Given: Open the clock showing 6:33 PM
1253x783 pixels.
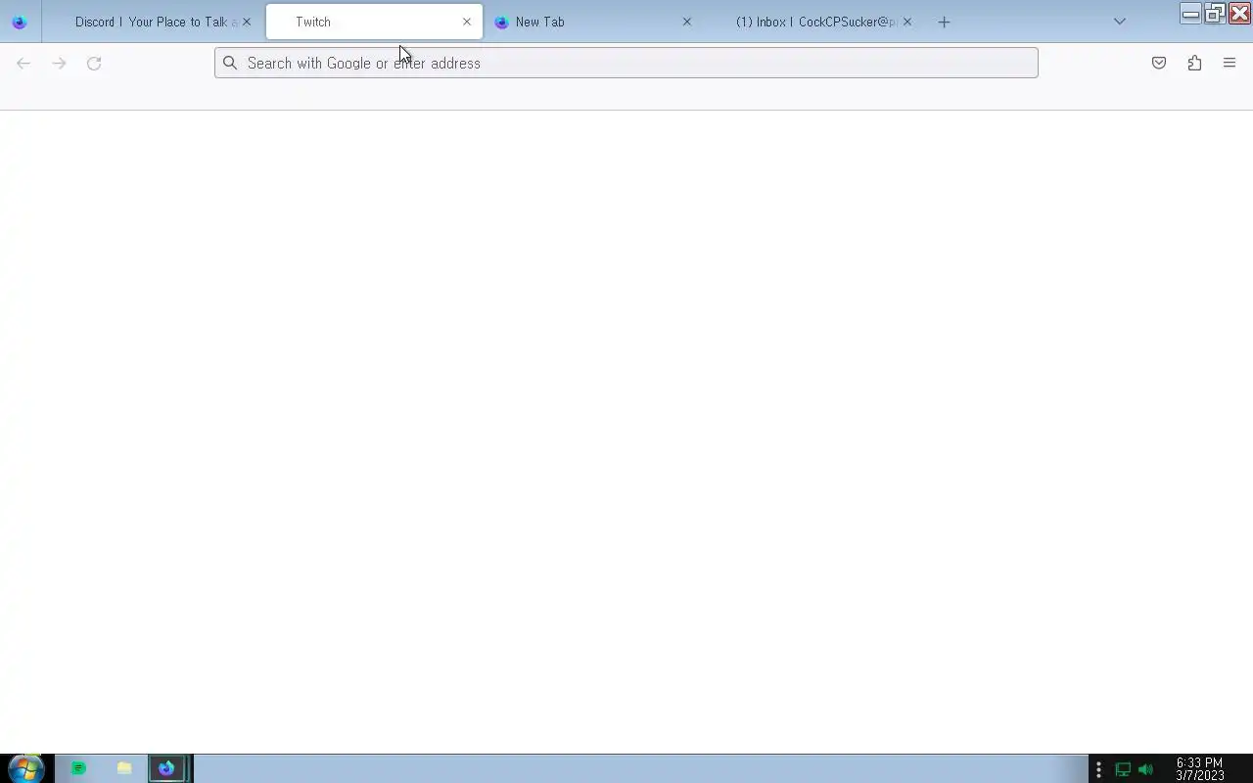Looking at the screenshot, I should [1199, 769].
